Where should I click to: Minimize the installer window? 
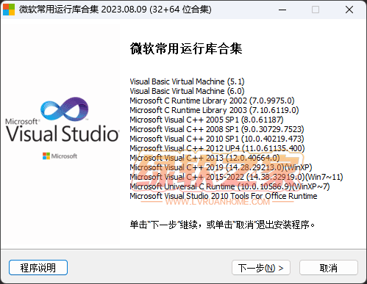click(x=282, y=10)
